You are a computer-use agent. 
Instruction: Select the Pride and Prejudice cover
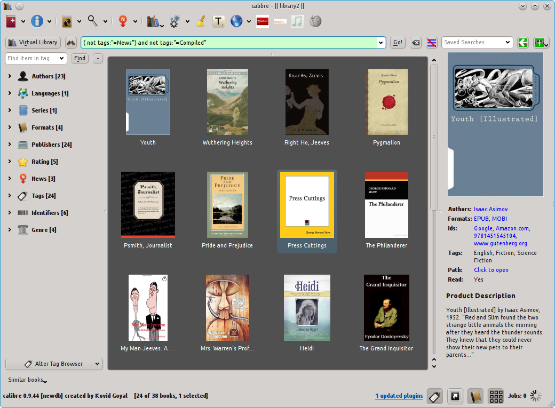click(x=227, y=205)
